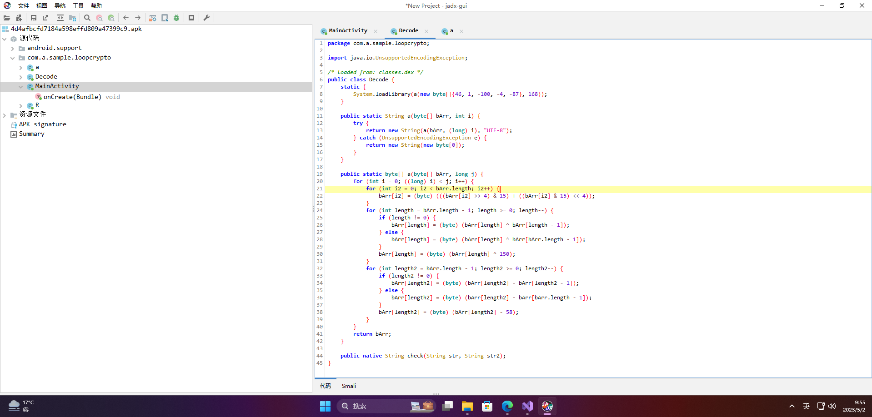This screenshot has height=417, width=872.
Task: Switch to the MainActivity editor tab
Action: (x=348, y=31)
